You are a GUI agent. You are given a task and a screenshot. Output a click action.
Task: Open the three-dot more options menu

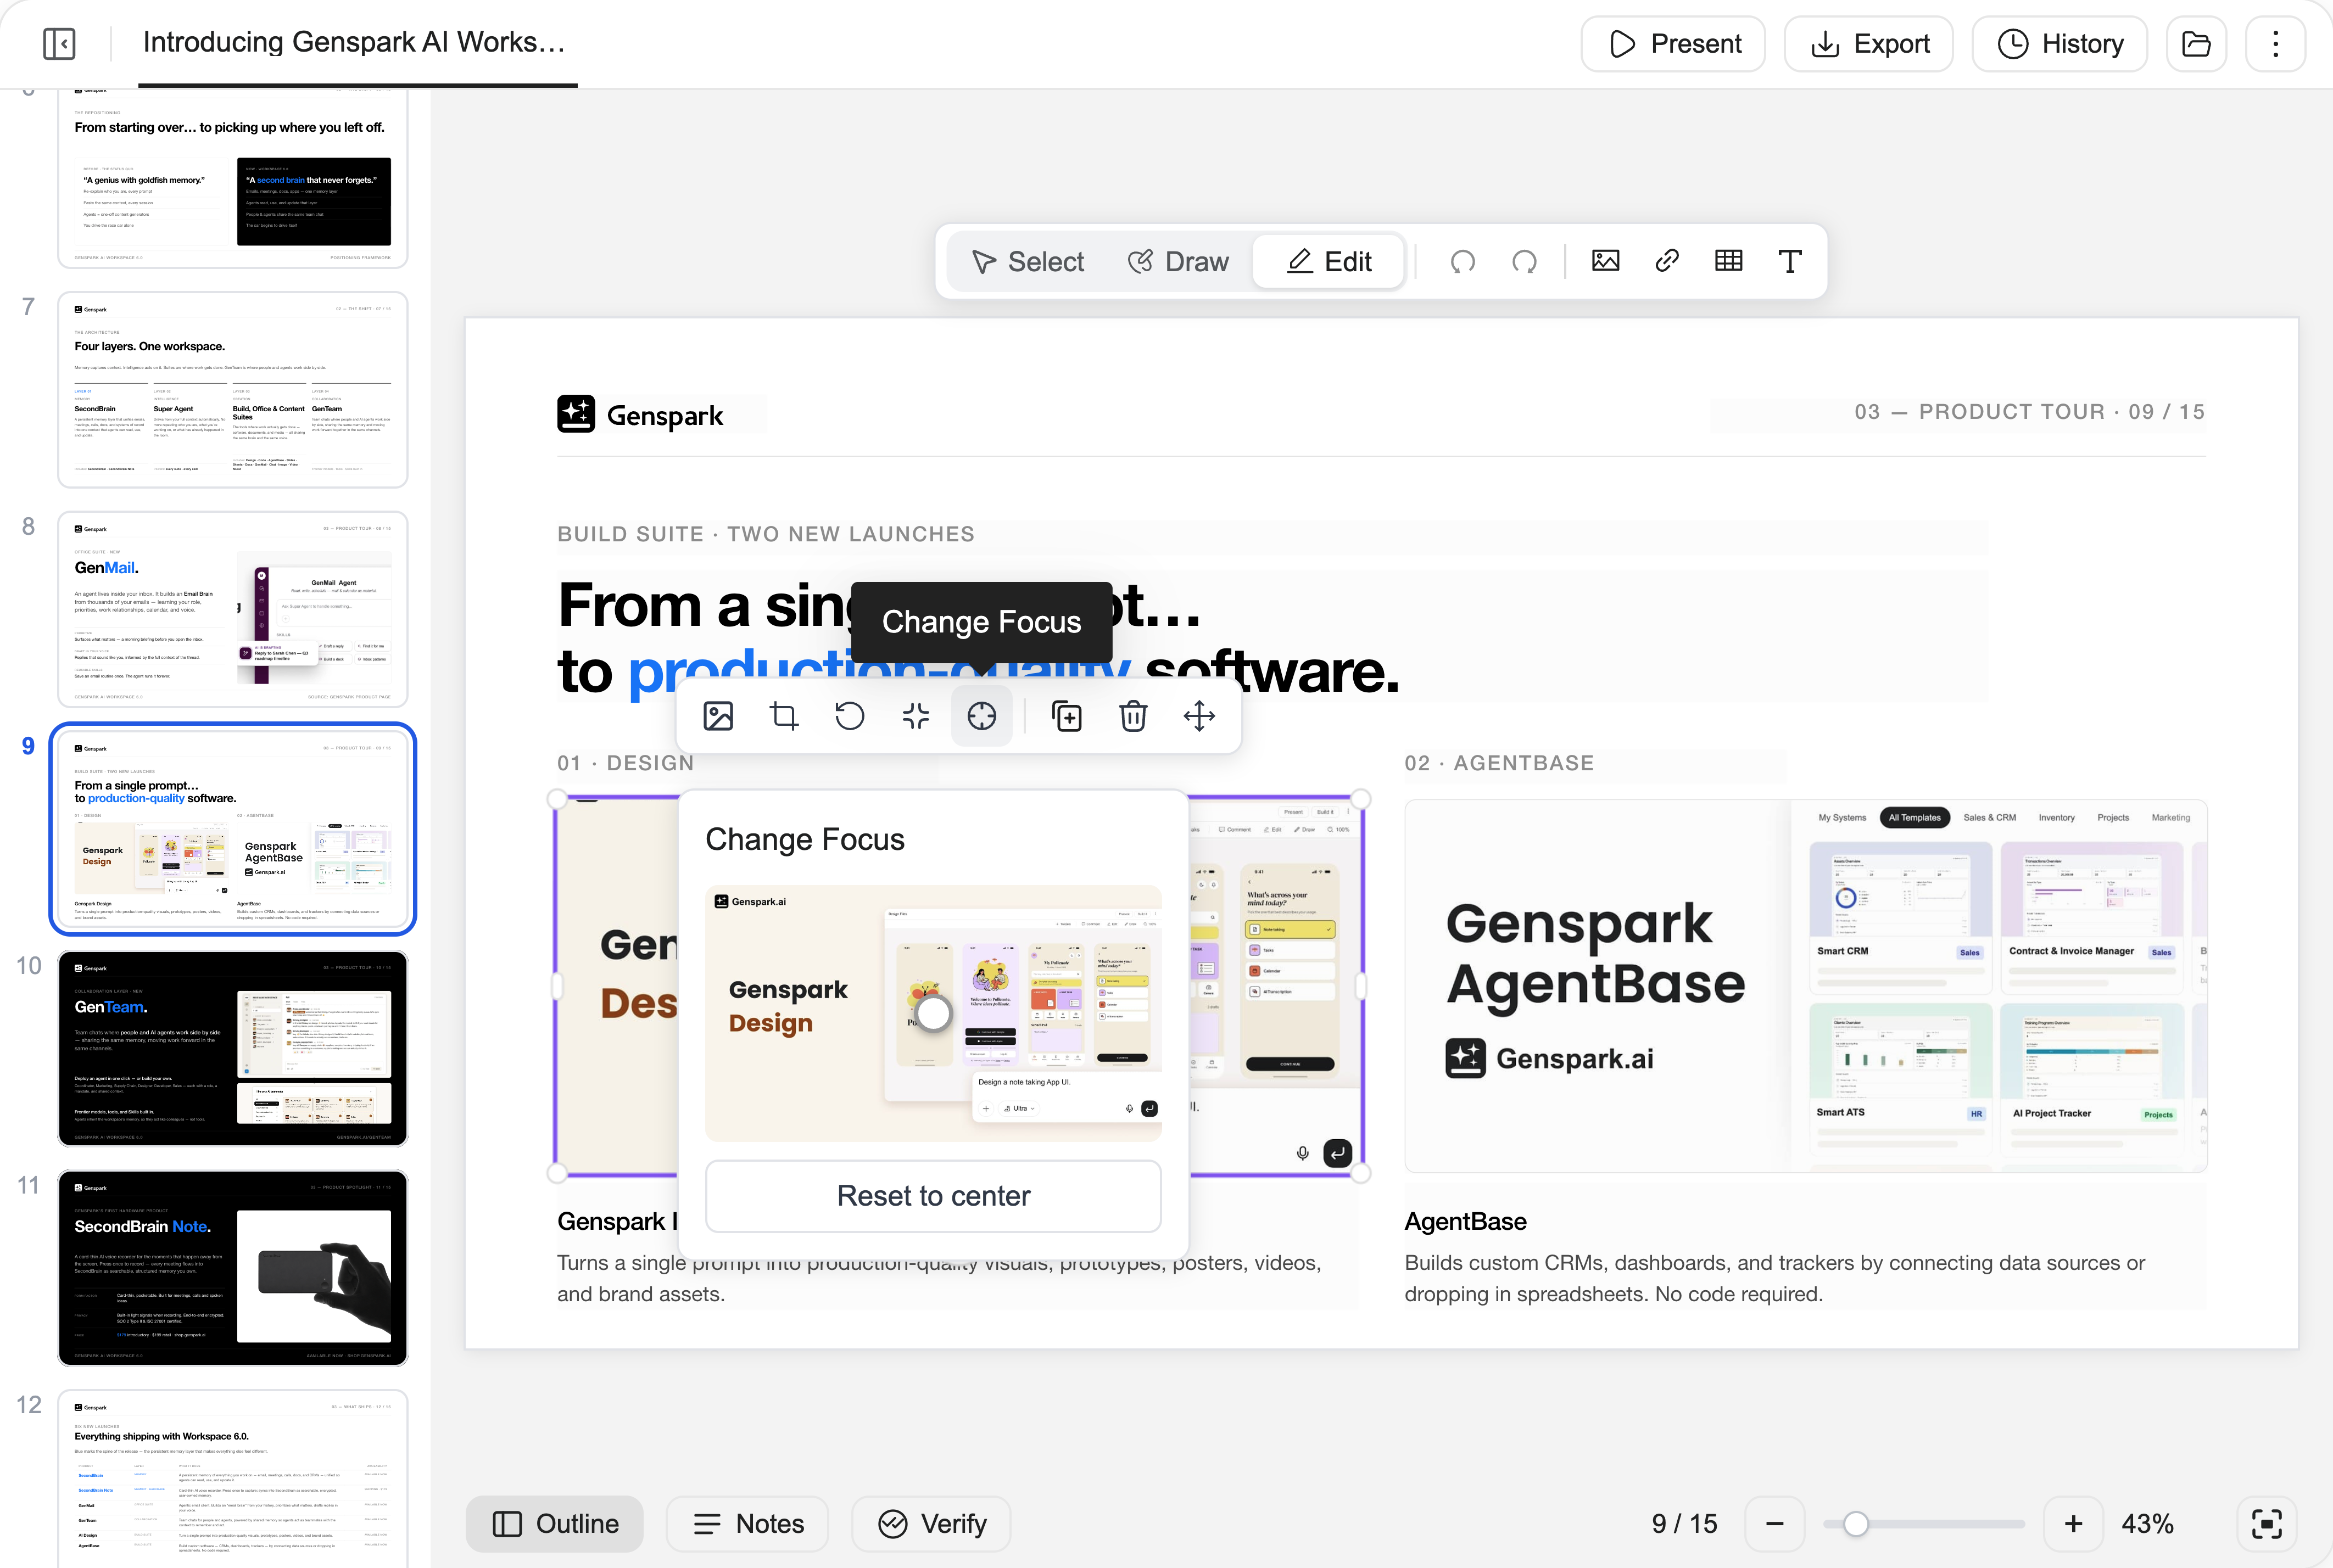pyautogui.click(x=2275, y=44)
